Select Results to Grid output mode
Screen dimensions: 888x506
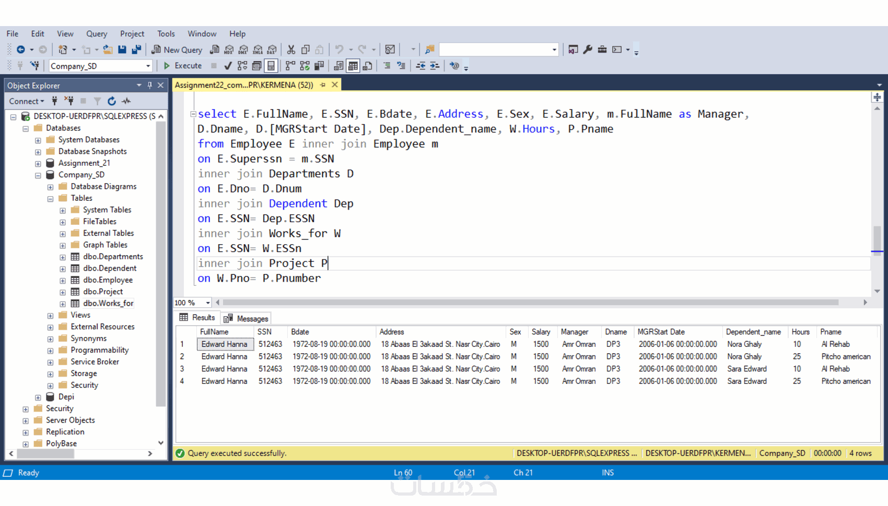(x=353, y=66)
